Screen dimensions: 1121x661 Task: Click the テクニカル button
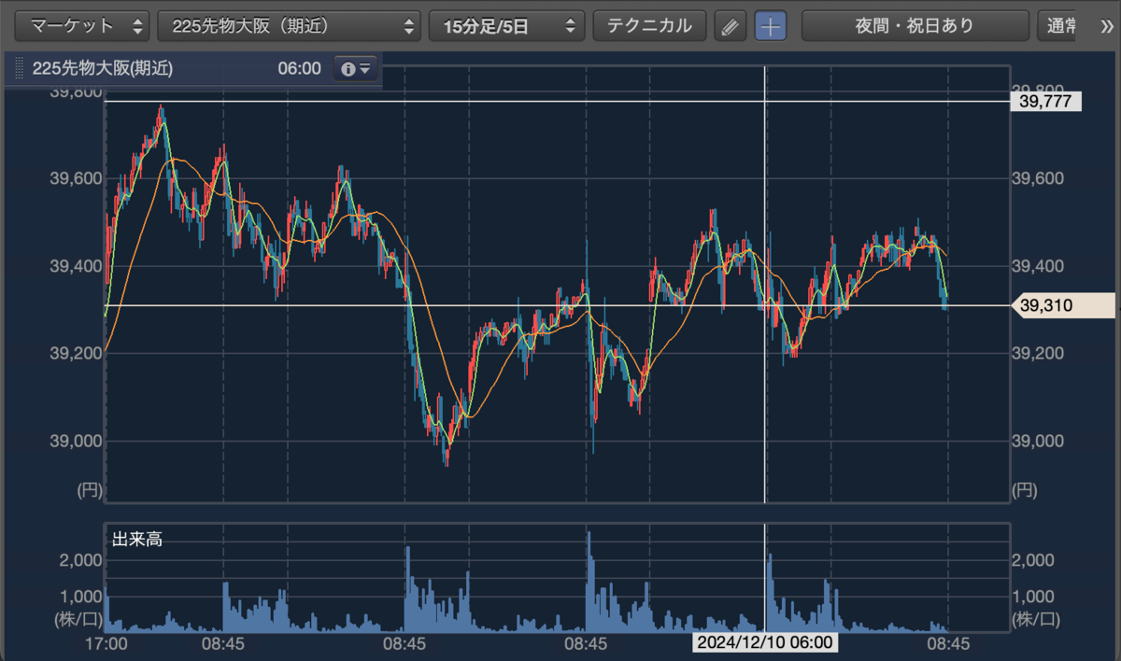pyautogui.click(x=649, y=26)
